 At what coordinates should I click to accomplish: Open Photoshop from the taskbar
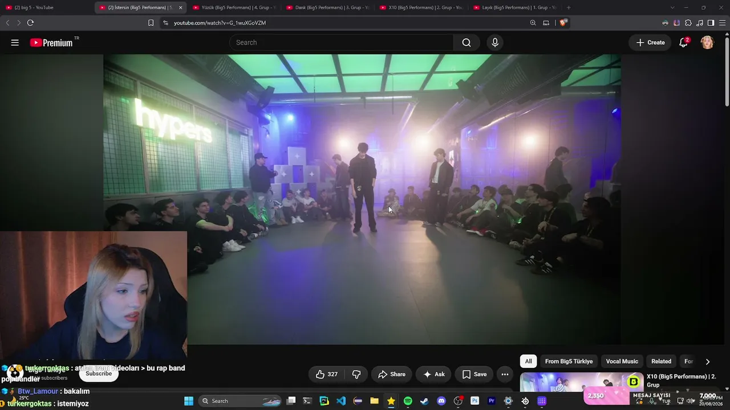474,401
